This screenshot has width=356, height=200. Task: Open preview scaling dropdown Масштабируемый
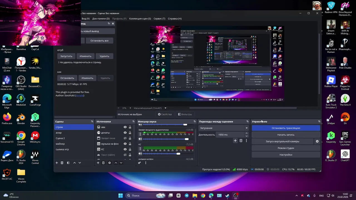(x=150, y=108)
